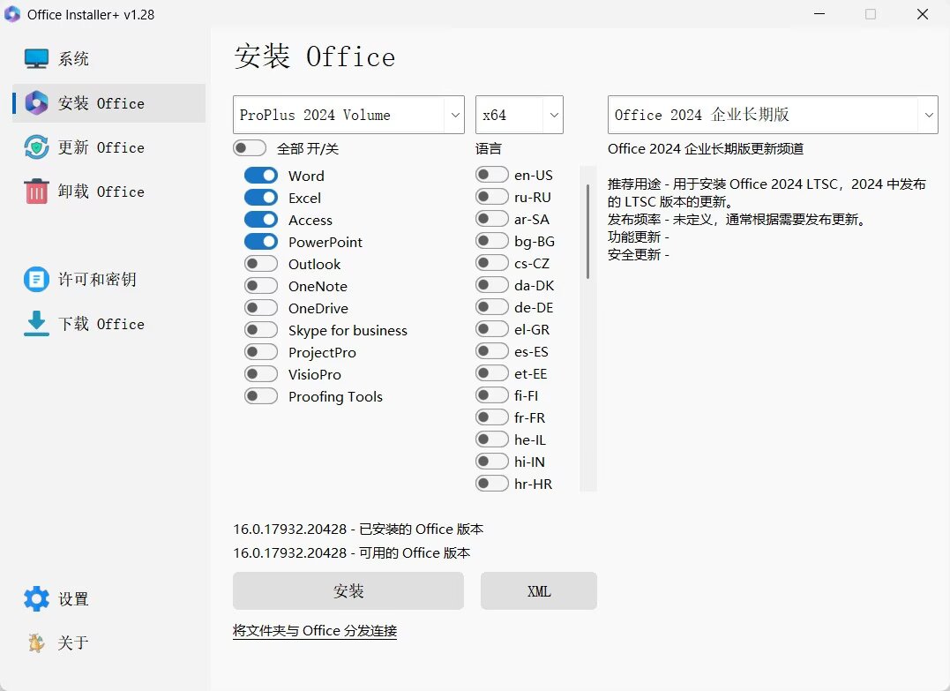Screen dimensions: 950x691
Task: Enable the el-GR language toggle
Action: pyautogui.click(x=492, y=329)
